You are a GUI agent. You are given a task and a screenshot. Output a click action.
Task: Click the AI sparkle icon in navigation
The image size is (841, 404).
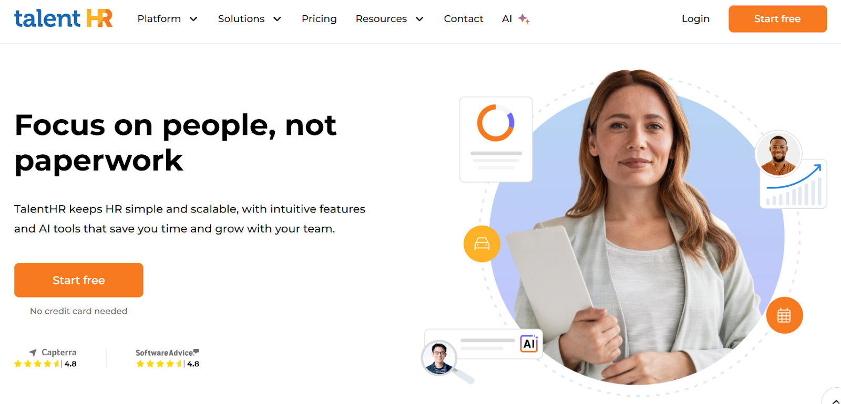pos(524,19)
